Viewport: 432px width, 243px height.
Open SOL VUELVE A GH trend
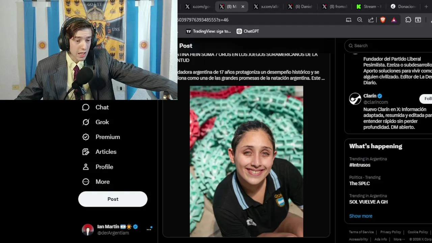[368, 202]
